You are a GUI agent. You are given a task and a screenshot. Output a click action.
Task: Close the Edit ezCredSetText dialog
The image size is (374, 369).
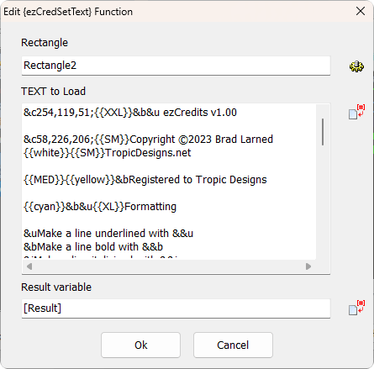(361, 11)
